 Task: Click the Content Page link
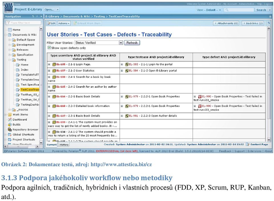point(259,144)
